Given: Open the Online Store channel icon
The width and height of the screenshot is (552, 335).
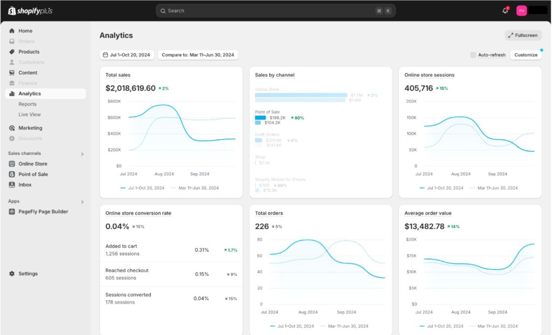Looking at the screenshot, I should tap(12, 164).
